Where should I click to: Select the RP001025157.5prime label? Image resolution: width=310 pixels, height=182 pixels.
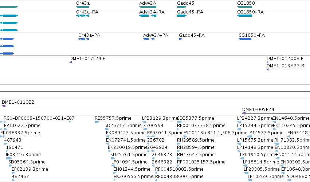(201, 162)
